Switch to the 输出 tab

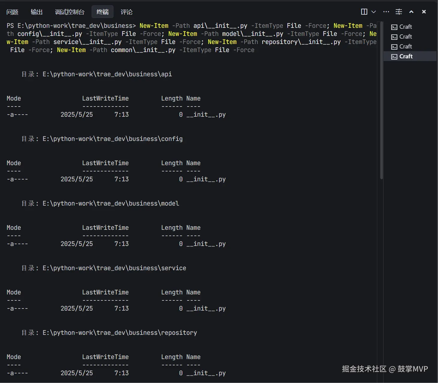point(37,12)
